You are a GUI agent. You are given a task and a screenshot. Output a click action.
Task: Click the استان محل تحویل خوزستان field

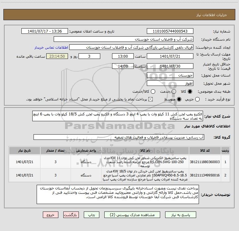pyautogui.click(x=170, y=75)
